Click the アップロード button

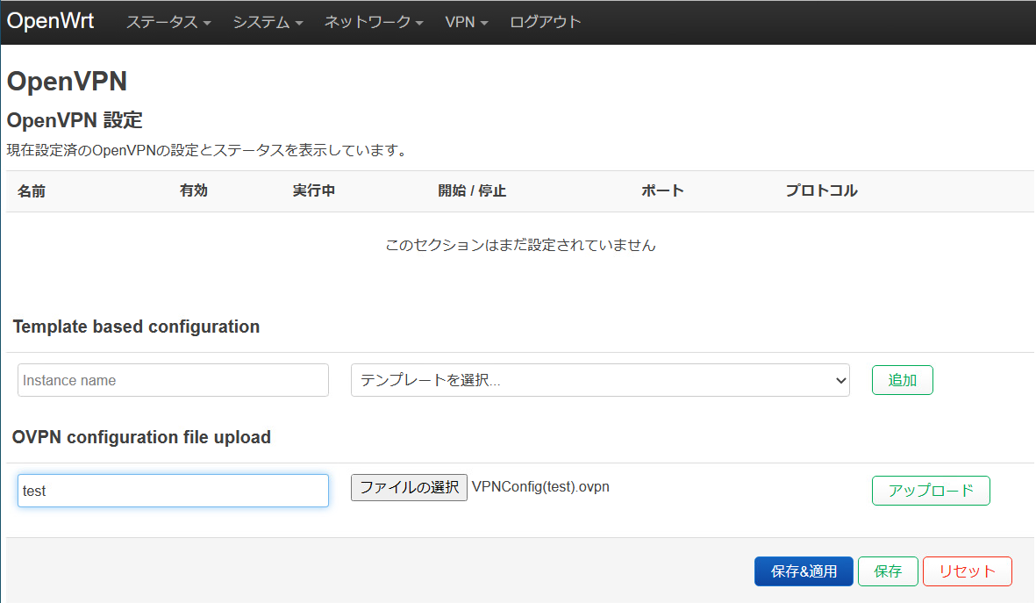point(930,491)
